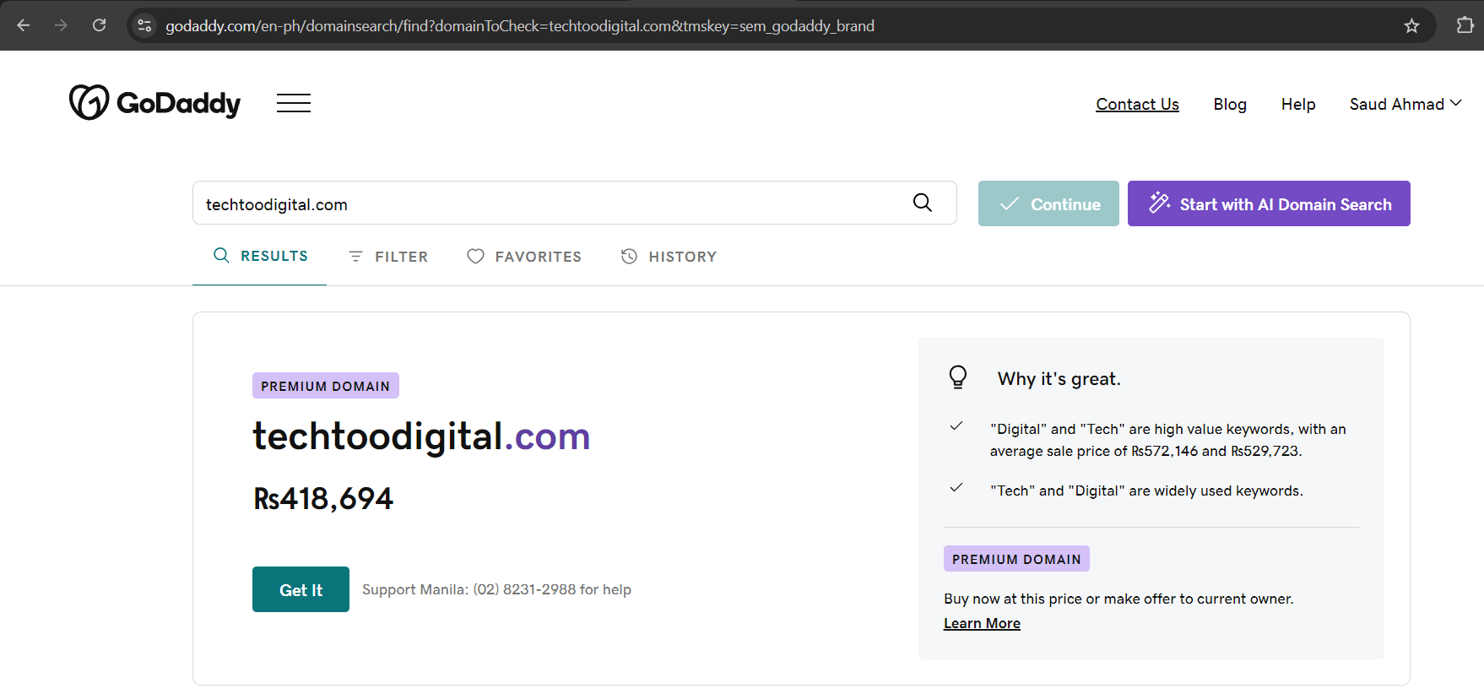Image resolution: width=1484 pixels, height=694 pixels.
Task: Switch to the Results tab
Action: click(x=260, y=256)
